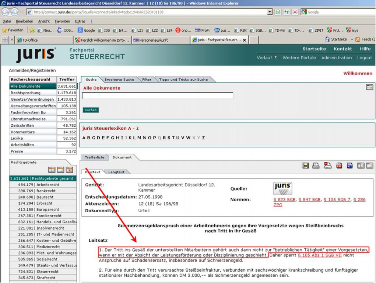Switch document view to full-width layout icon
Image resolution: width=376 pixels, height=283 pixels.
(370, 165)
